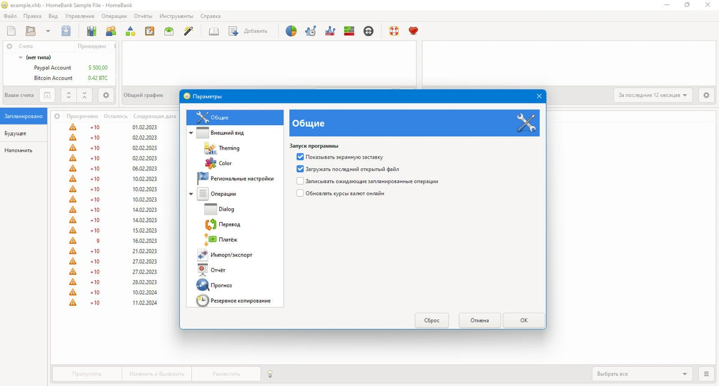Enable Обновлять курсы валют онлайн checkbox
This screenshot has width=719, height=386.
pyautogui.click(x=300, y=193)
